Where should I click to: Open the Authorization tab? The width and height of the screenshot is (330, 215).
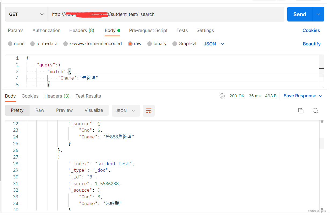46,30
